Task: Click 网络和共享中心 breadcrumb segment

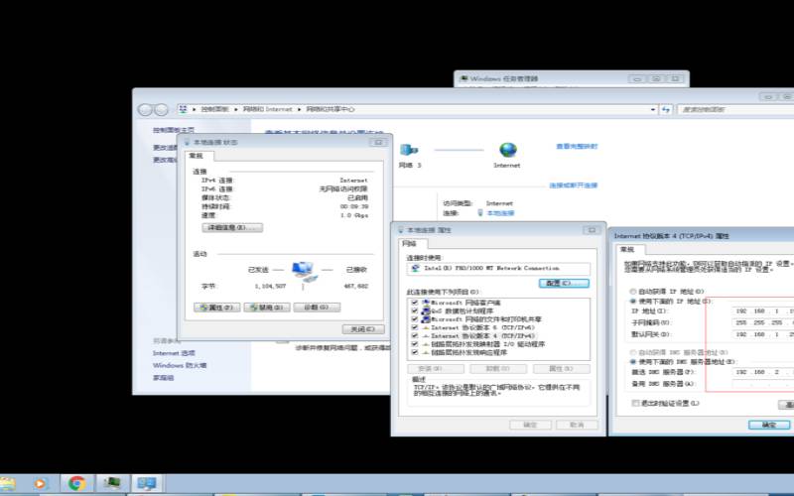Action: tap(331, 109)
